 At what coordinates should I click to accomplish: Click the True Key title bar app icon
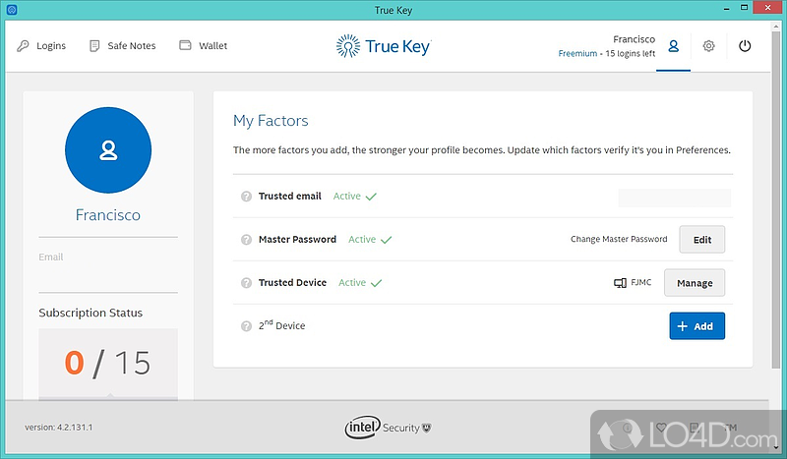[12, 10]
